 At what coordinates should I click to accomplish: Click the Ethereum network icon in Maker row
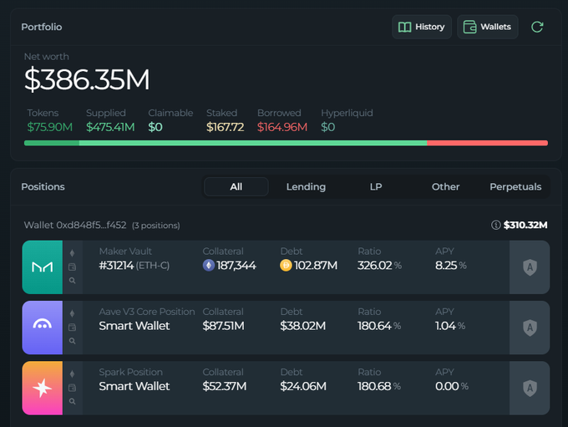coord(72,253)
